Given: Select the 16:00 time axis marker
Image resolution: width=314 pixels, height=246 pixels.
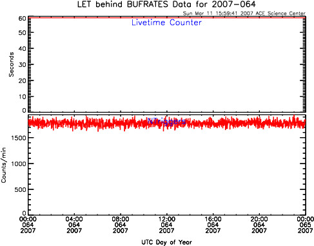Looking at the screenshot, I should click(x=213, y=225).
